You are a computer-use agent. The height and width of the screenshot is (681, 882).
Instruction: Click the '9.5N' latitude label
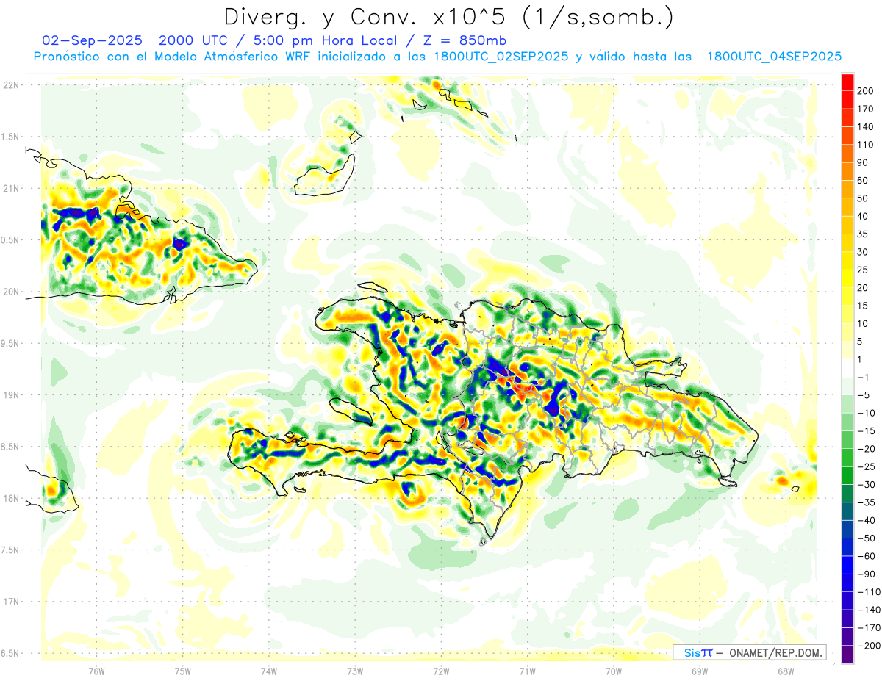coord(10,344)
